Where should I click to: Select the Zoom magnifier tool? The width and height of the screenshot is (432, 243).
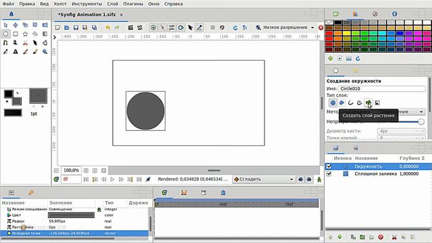coord(45,51)
